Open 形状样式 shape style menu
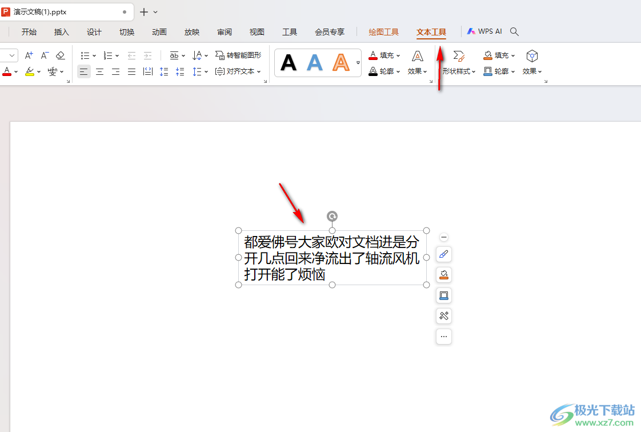 click(459, 63)
